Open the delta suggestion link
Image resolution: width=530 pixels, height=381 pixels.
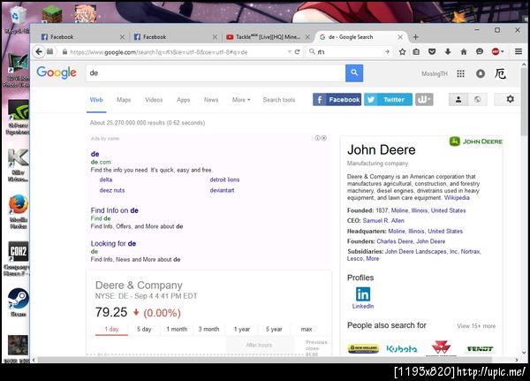click(x=106, y=179)
